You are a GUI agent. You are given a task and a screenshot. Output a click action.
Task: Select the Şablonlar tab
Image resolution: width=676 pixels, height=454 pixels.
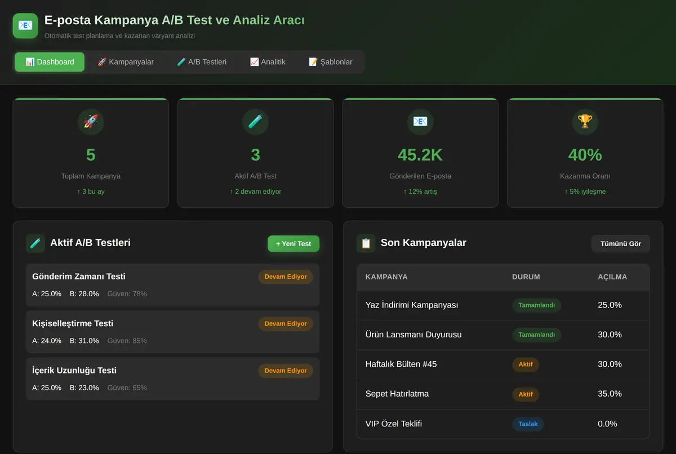point(331,62)
